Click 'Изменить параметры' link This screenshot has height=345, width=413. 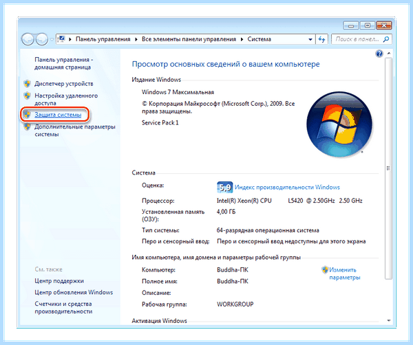coord(345,274)
